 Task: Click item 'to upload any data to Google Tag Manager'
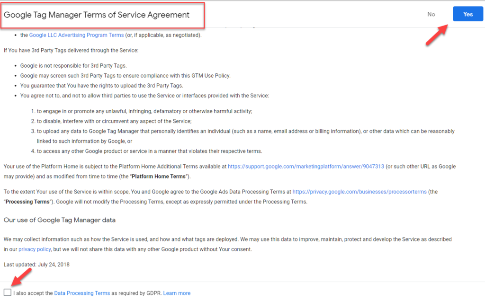246,136
